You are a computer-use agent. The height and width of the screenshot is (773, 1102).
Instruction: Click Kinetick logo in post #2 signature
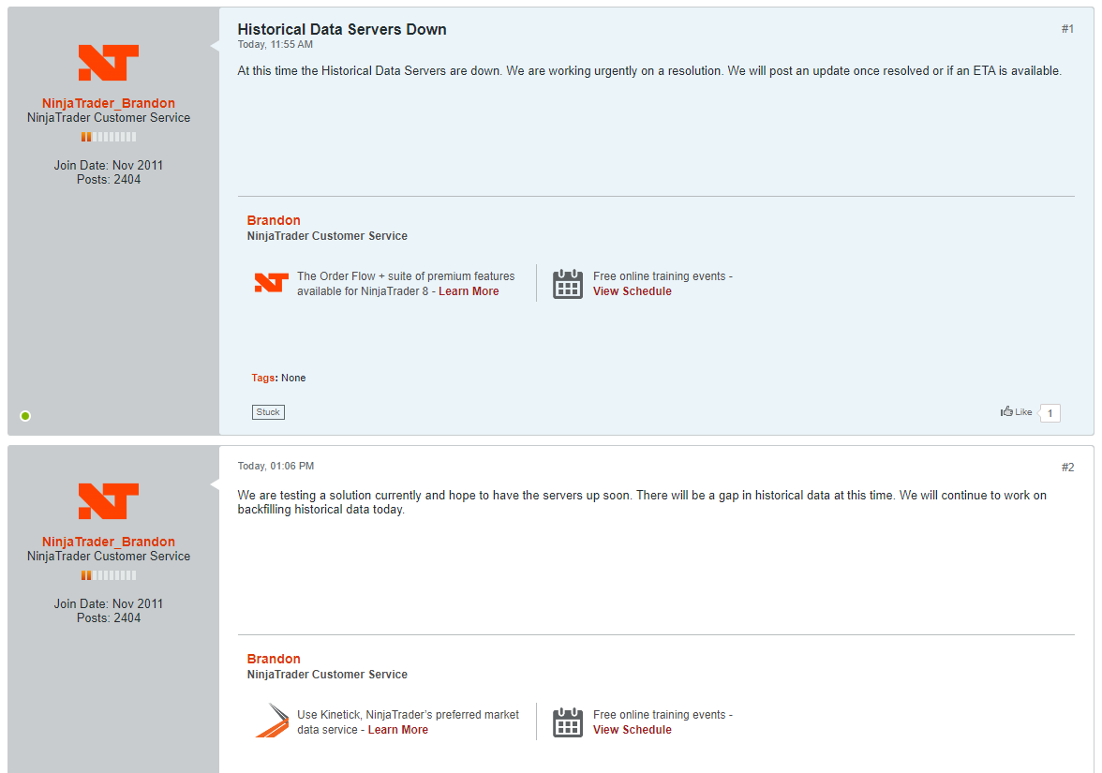click(272, 721)
